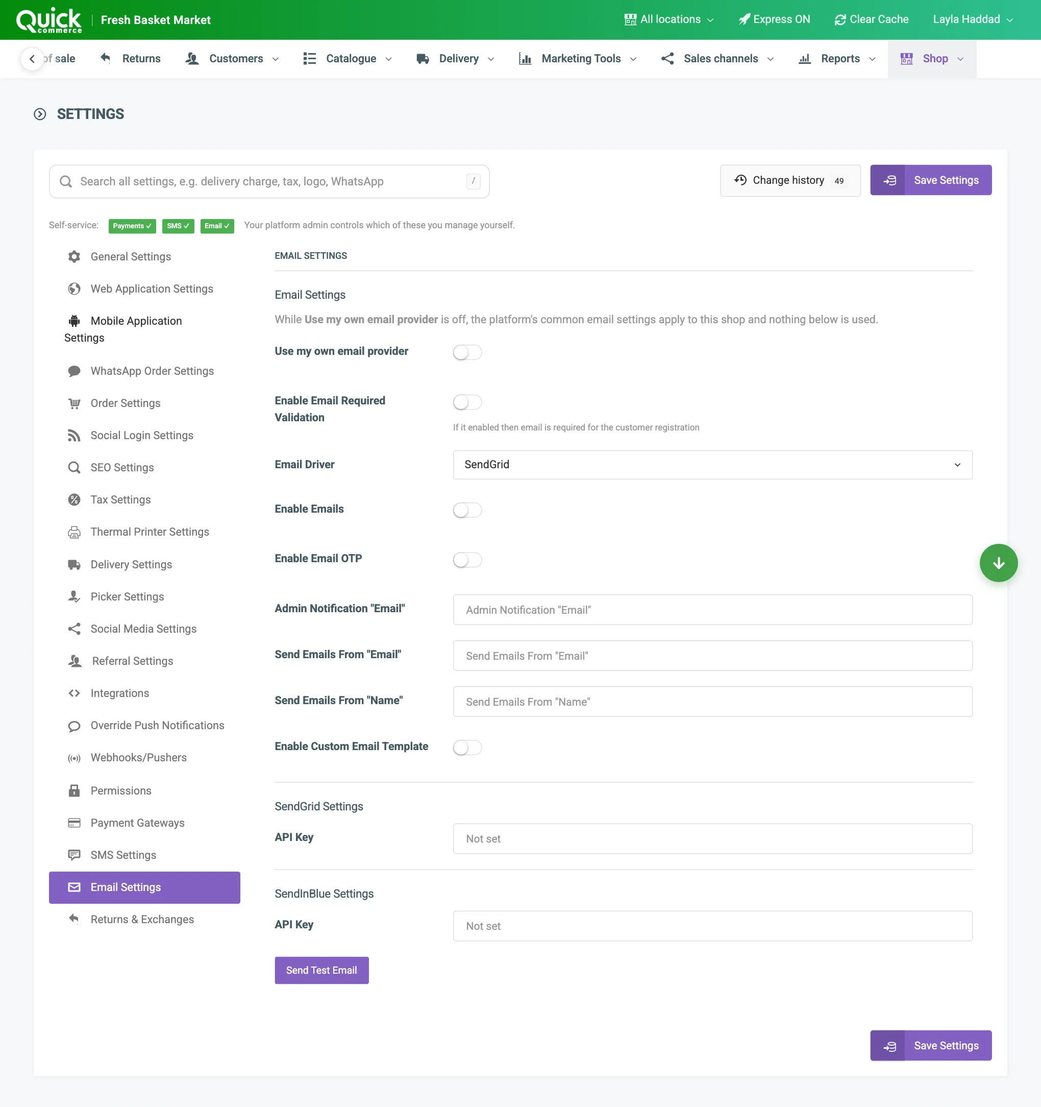Viewport: 1041px width, 1107px height.
Task: Open the Reports nav menu
Action: tap(837, 59)
